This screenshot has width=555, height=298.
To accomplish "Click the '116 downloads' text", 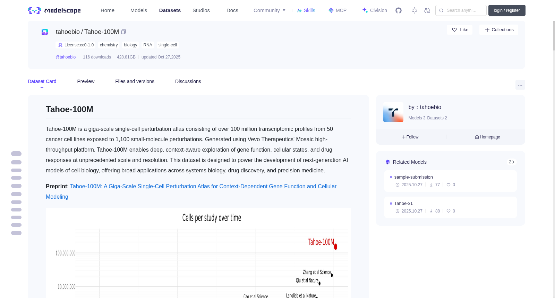I will coord(97,57).
